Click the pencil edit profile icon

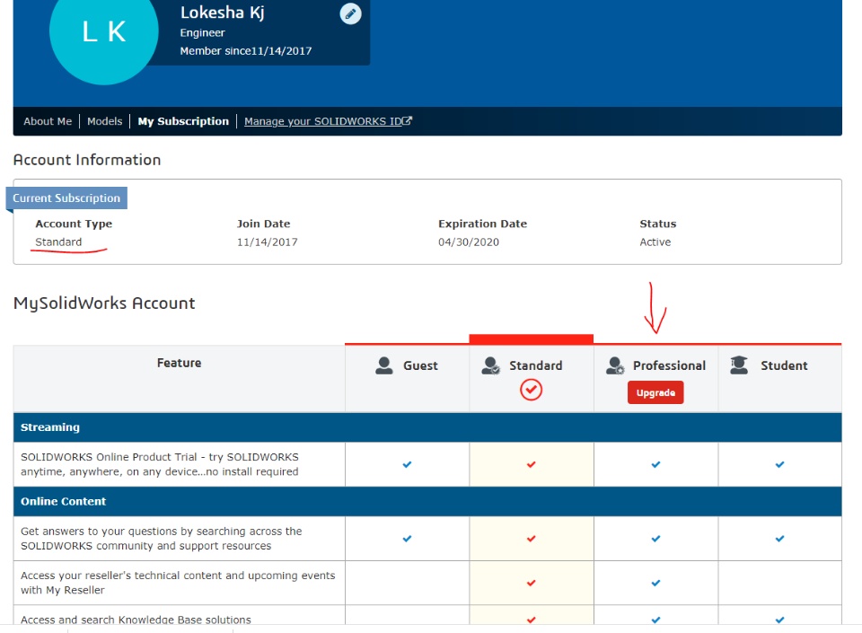click(x=350, y=13)
